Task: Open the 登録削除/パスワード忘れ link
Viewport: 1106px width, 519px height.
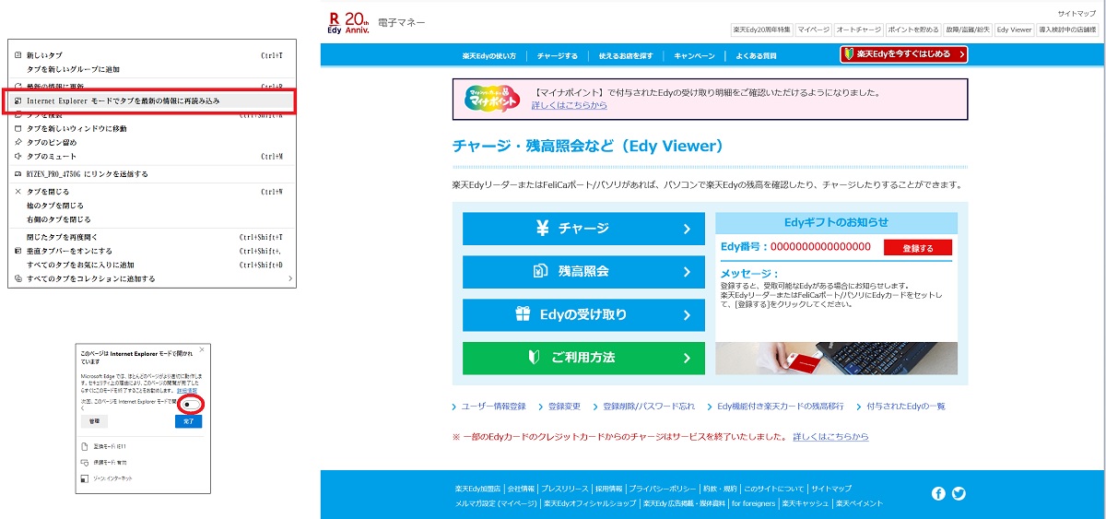Action: pos(649,407)
